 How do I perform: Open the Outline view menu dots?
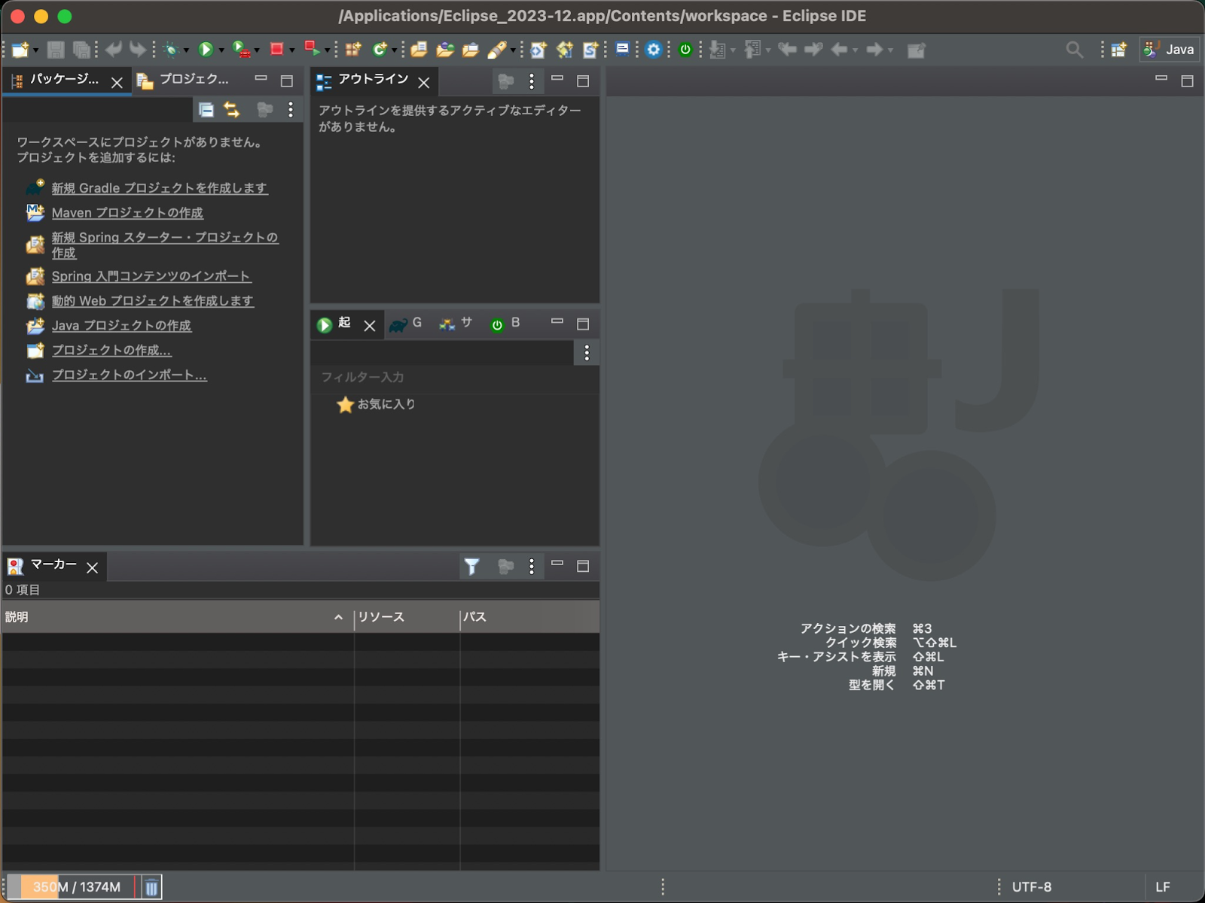coord(532,81)
